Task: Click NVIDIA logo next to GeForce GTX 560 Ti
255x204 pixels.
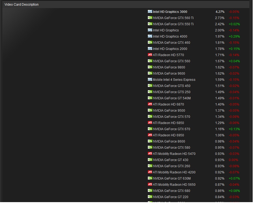Action: click(150, 18)
